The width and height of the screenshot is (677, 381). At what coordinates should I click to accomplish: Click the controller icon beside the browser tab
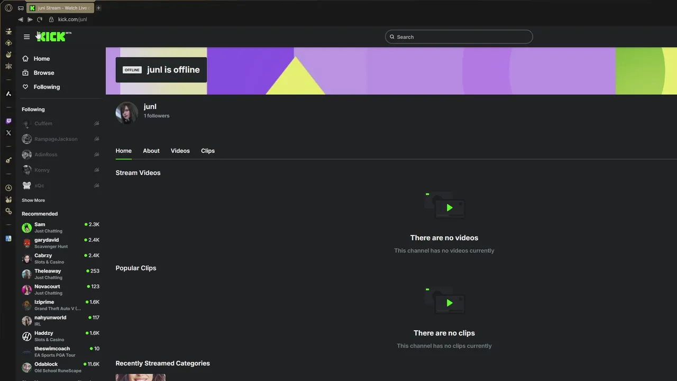pyautogui.click(x=21, y=8)
